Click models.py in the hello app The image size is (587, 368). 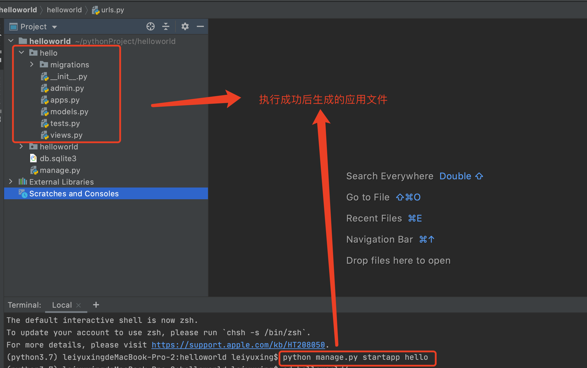coord(69,112)
